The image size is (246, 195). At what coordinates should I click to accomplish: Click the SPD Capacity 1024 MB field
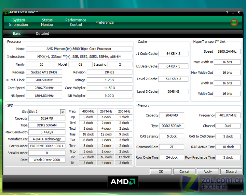point(47,118)
